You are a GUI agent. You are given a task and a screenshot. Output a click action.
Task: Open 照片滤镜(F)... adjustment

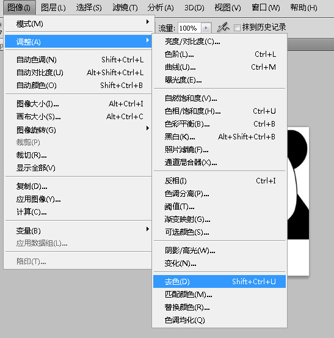tap(219, 150)
